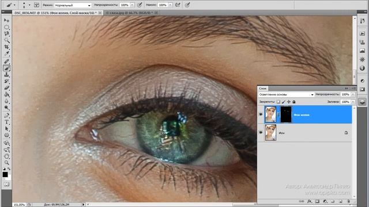Add a layer style with fx button
Image resolution: width=369 pixels, height=207 pixels.
pos(310,201)
